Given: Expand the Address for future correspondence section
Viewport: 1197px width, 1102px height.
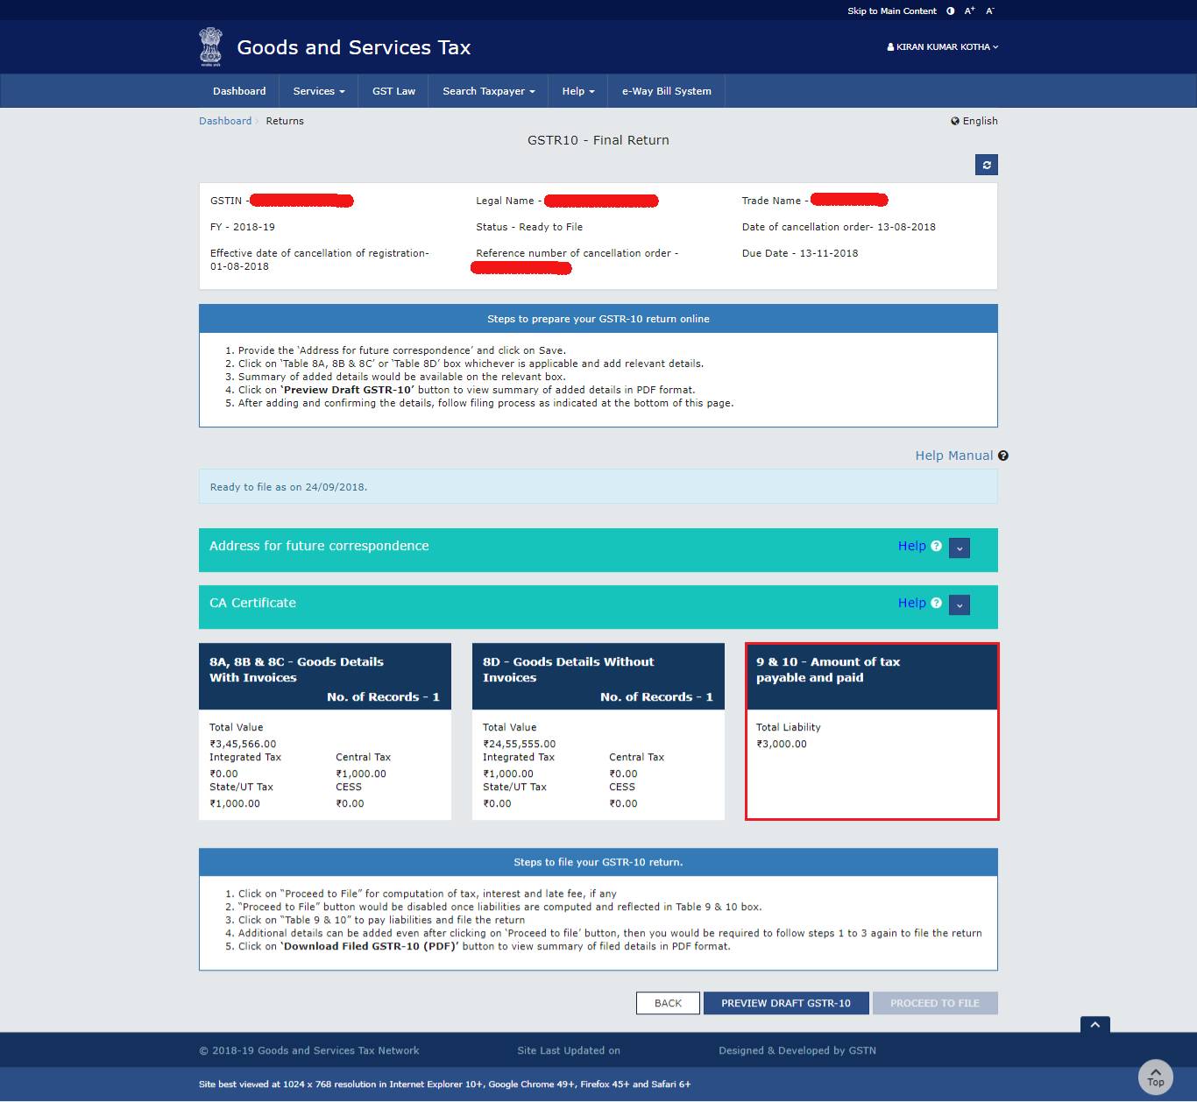Looking at the screenshot, I should [959, 547].
